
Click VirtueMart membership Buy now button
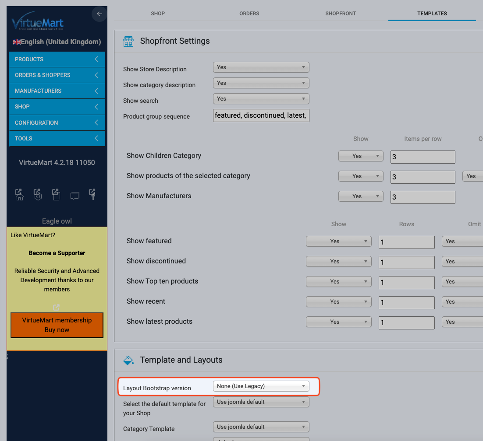click(57, 325)
